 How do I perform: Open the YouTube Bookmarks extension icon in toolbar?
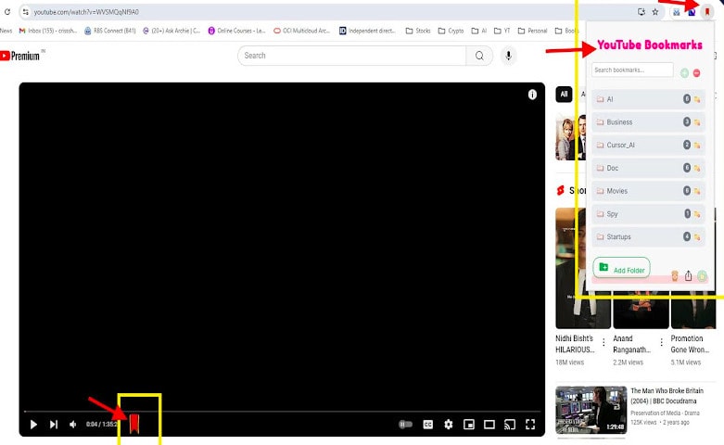[x=706, y=12]
